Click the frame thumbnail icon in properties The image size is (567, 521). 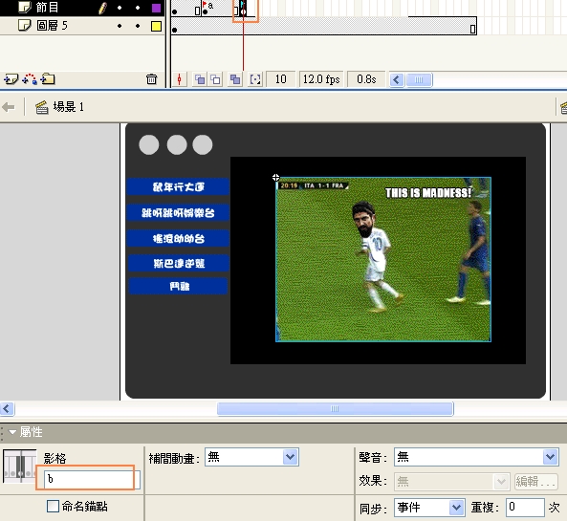point(19,467)
